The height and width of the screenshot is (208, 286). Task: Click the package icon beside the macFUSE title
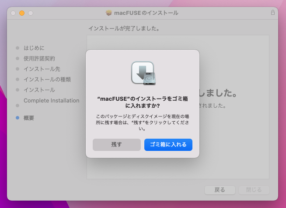tap(109, 13)
